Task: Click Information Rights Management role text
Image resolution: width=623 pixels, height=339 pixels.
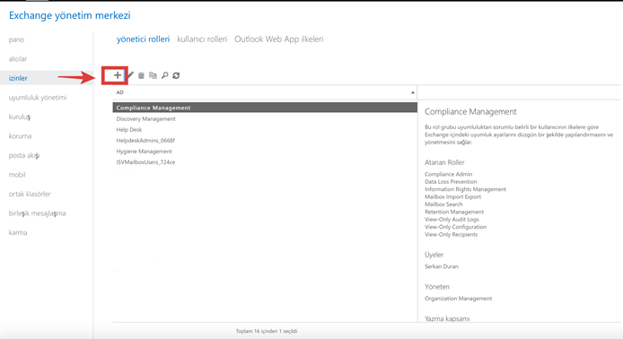Action: pyautogui.click(x=465, y=189)
